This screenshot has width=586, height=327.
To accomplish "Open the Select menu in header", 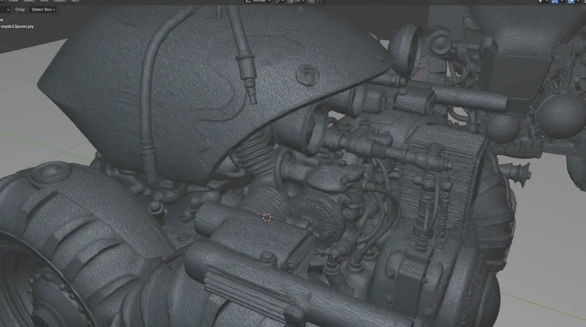I will click(29, 1).
